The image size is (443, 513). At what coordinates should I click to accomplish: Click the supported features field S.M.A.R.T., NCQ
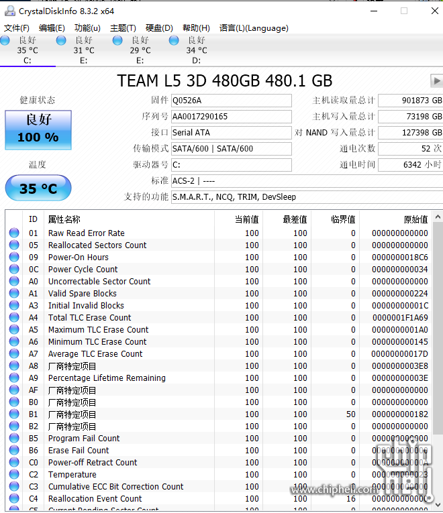[307, 196]
